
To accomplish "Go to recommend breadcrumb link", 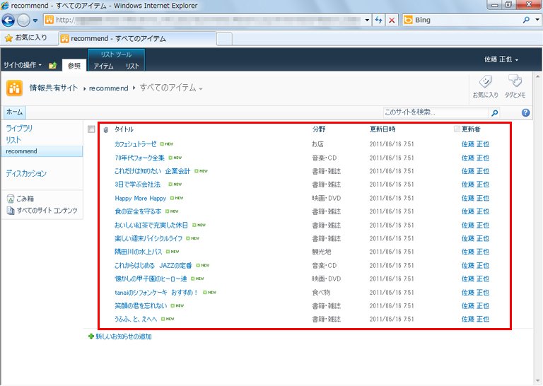I will coord(108,88).
